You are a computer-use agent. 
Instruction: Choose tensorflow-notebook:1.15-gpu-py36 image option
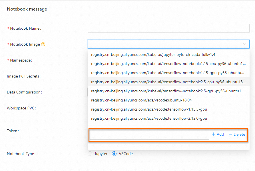[168, 73]
